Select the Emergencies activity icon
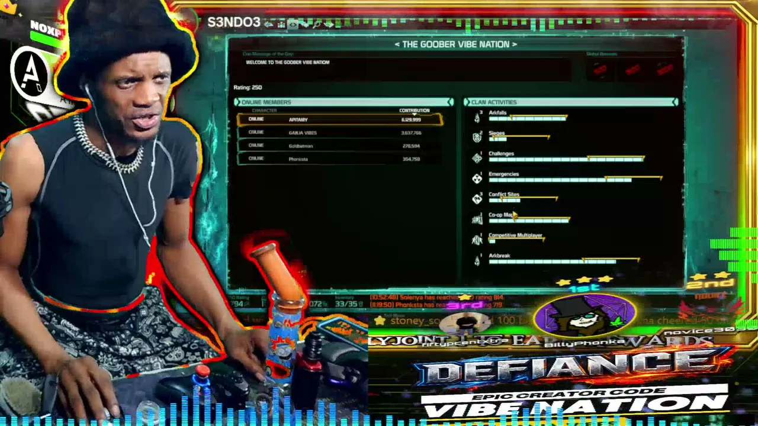Viewport: 758px width, 426px height. coord(477,178)
